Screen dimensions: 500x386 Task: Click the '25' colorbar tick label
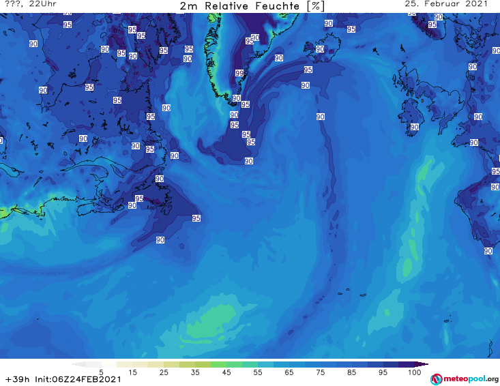click(x=164, y=372)
